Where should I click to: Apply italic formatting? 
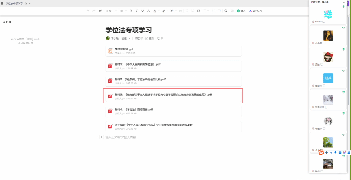coord(137,11)
